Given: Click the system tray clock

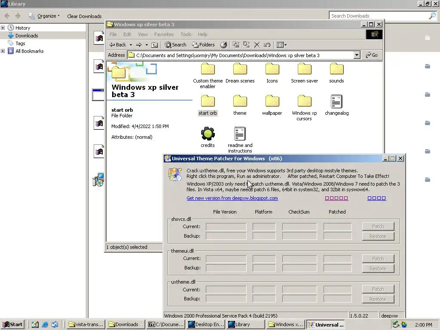Looking at the screenshot, I should 423,325.
